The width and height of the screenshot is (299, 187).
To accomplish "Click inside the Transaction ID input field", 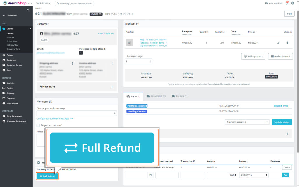I will pyautogui.click(x=193, y=175).
